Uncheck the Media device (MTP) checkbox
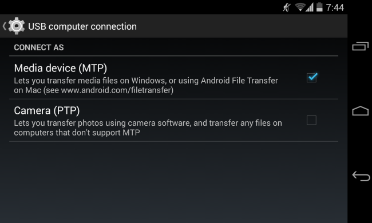Screen dimensions: 372x223 coord(312,78)
